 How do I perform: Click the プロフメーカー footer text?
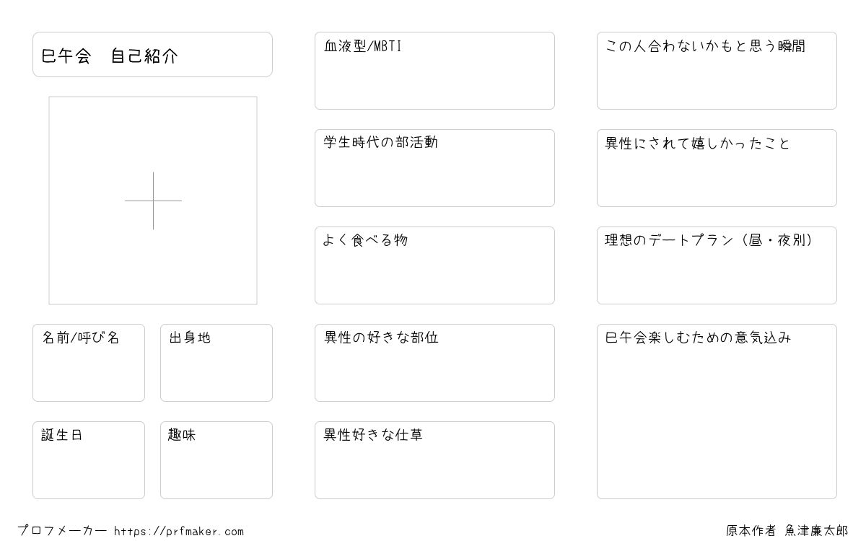coord(62,531)
